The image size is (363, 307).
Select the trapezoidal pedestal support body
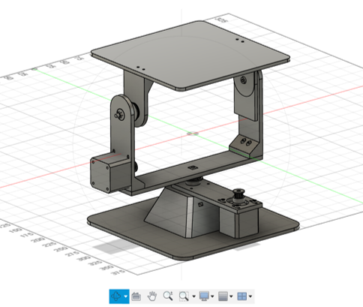tap(175, 212)
